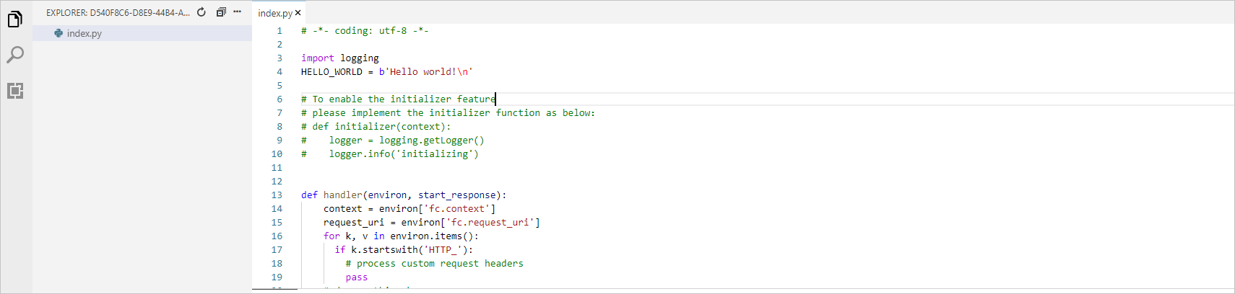The image size is (1235, 294).
Task: Click the refresh explorer icon
Action: click(x=201, y=12)
